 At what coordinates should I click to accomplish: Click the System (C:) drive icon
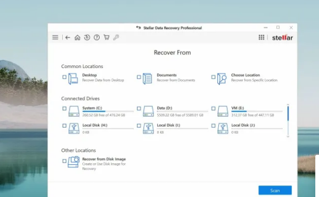[74, 111]
